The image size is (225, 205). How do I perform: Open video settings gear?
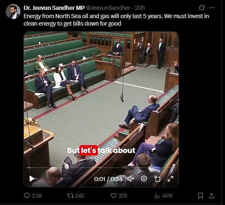point(144,179)
